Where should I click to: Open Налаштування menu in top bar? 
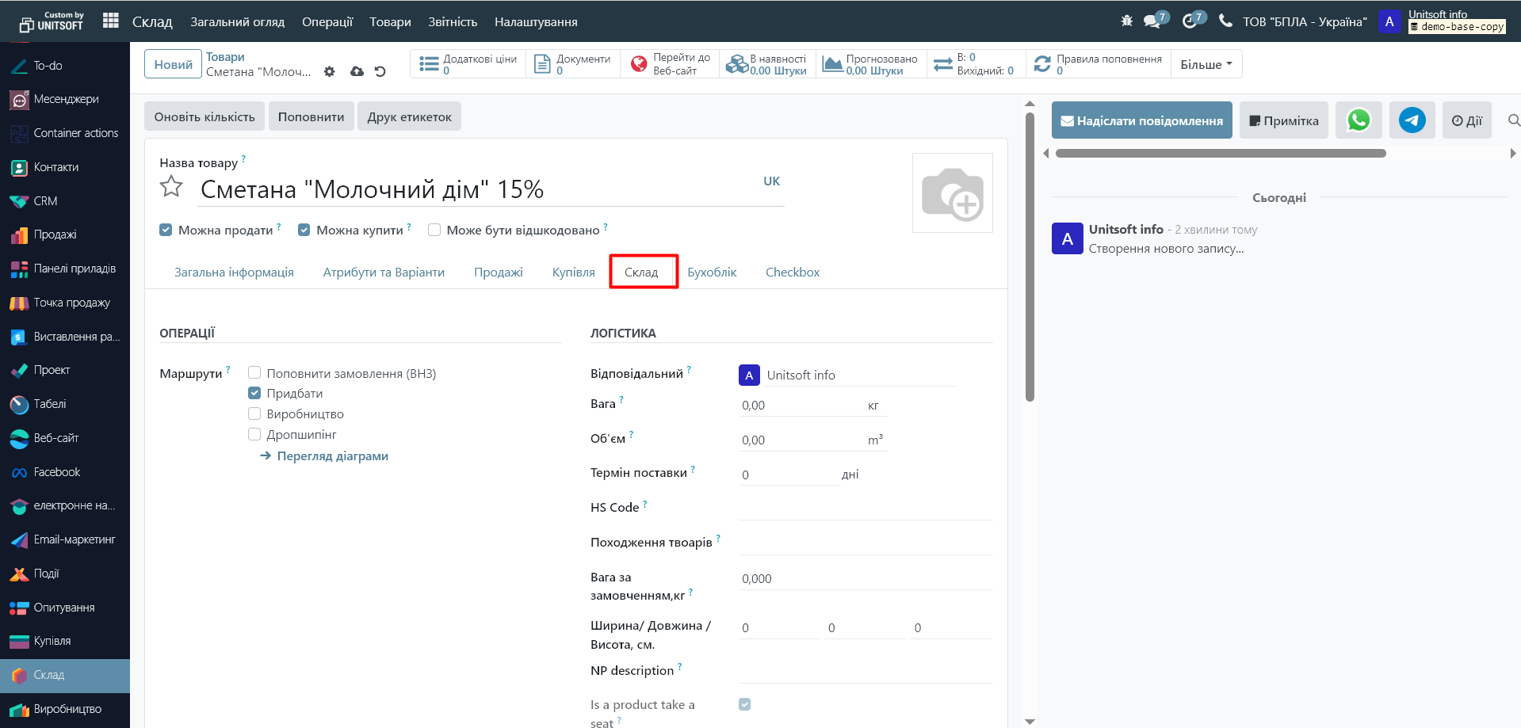[x=536, y=22]
